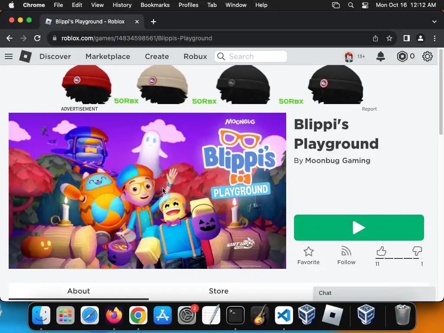Image resolution: width=444 pixels, height=333 pixels.
Task: Bookmark this page with star icon
Action: click(x=389, y=38)
